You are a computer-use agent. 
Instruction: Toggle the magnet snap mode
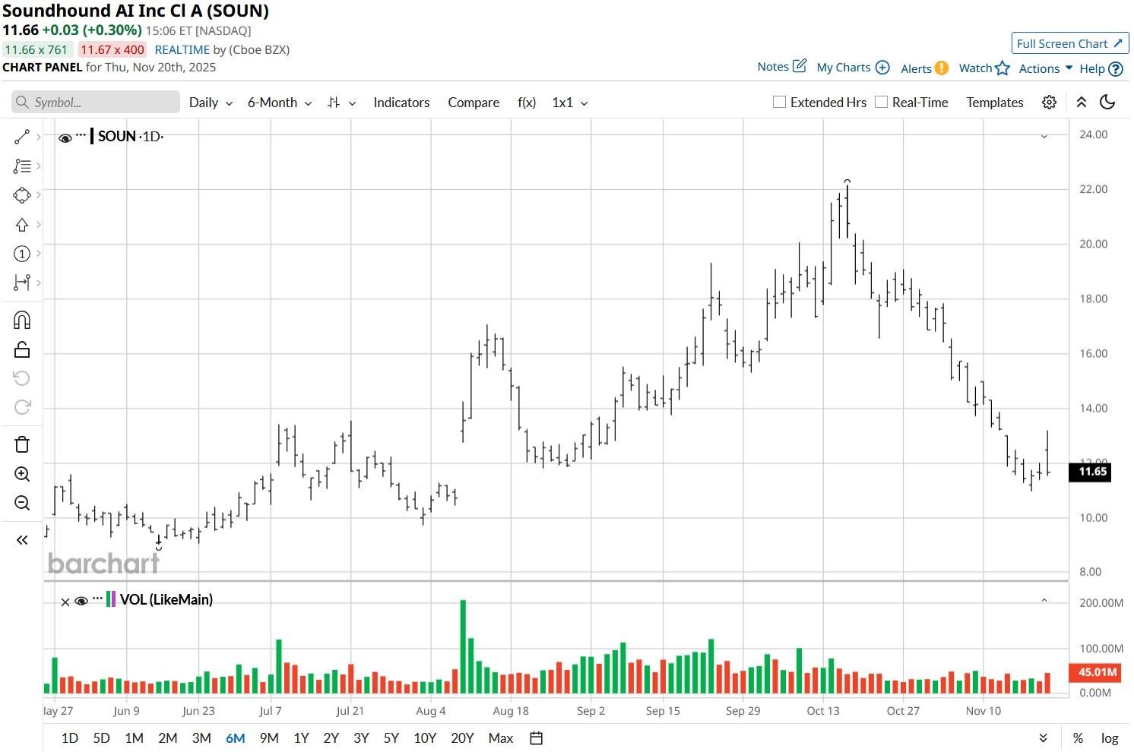[x=22, y=320]
